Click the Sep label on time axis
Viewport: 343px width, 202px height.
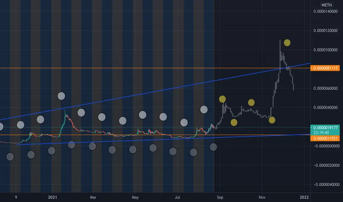click(220, 197)
